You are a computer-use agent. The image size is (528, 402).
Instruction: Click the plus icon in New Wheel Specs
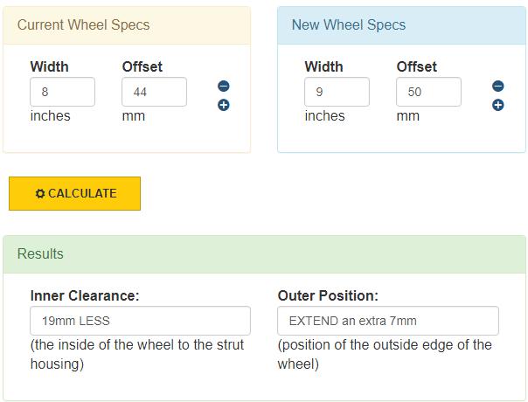click(x=498, y=105)
